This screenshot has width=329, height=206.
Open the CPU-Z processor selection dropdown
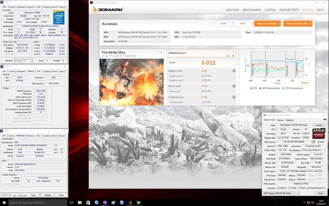pyautogui.click(x=23, y=61)
